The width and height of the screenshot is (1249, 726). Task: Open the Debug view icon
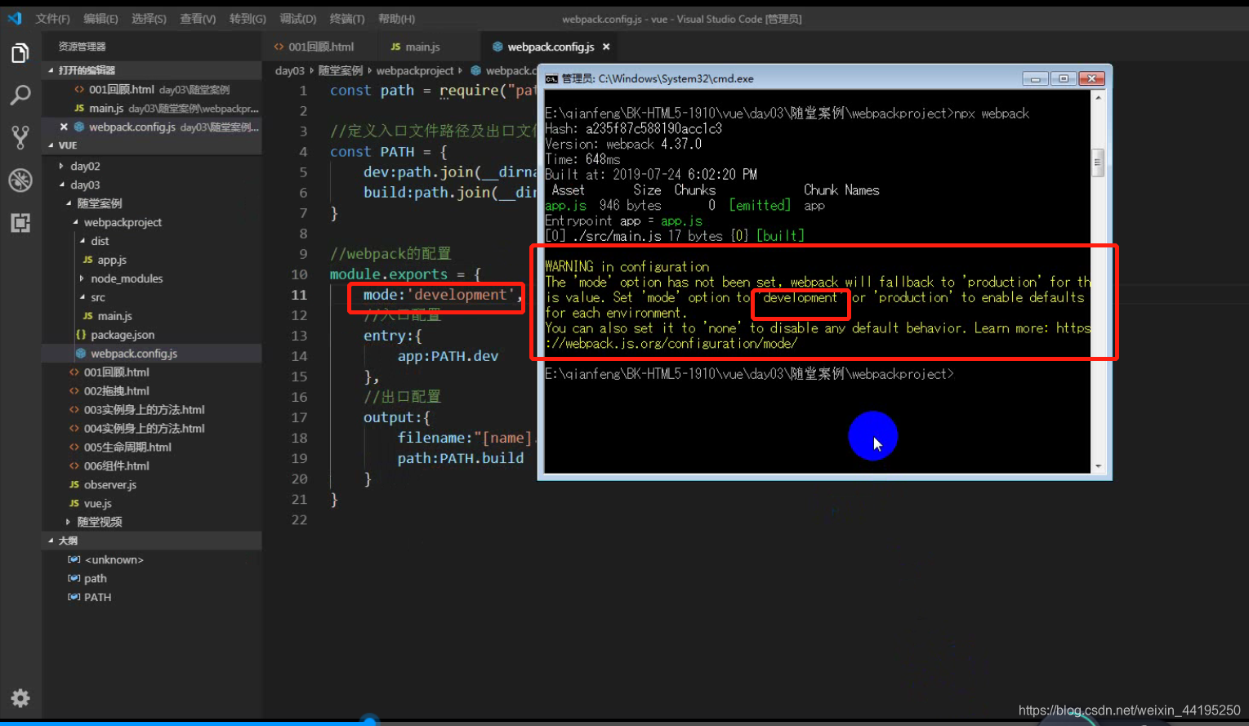click(x=20, y=180)
